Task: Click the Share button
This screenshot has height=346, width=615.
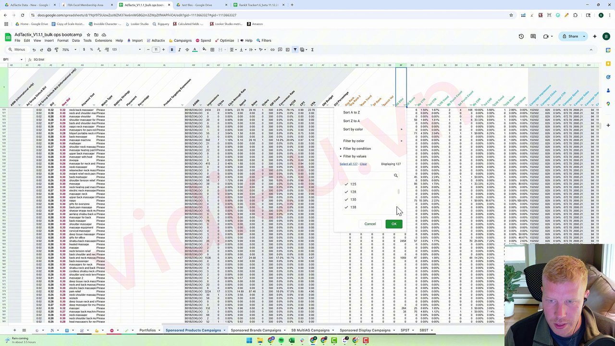Action: click(x=570, y=36)
